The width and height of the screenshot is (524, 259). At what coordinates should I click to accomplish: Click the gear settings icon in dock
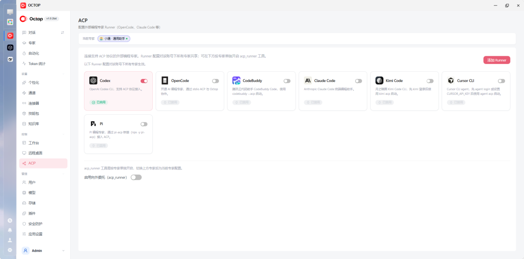10,250
